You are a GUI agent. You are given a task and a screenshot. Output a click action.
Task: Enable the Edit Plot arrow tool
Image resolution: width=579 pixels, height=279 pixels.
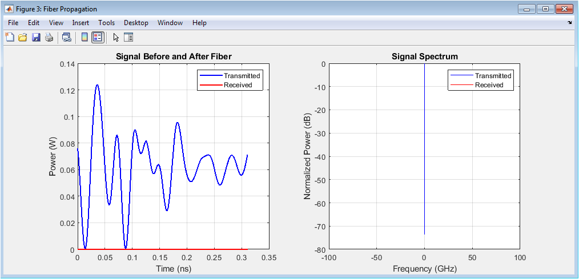click(x=116, y=38)
